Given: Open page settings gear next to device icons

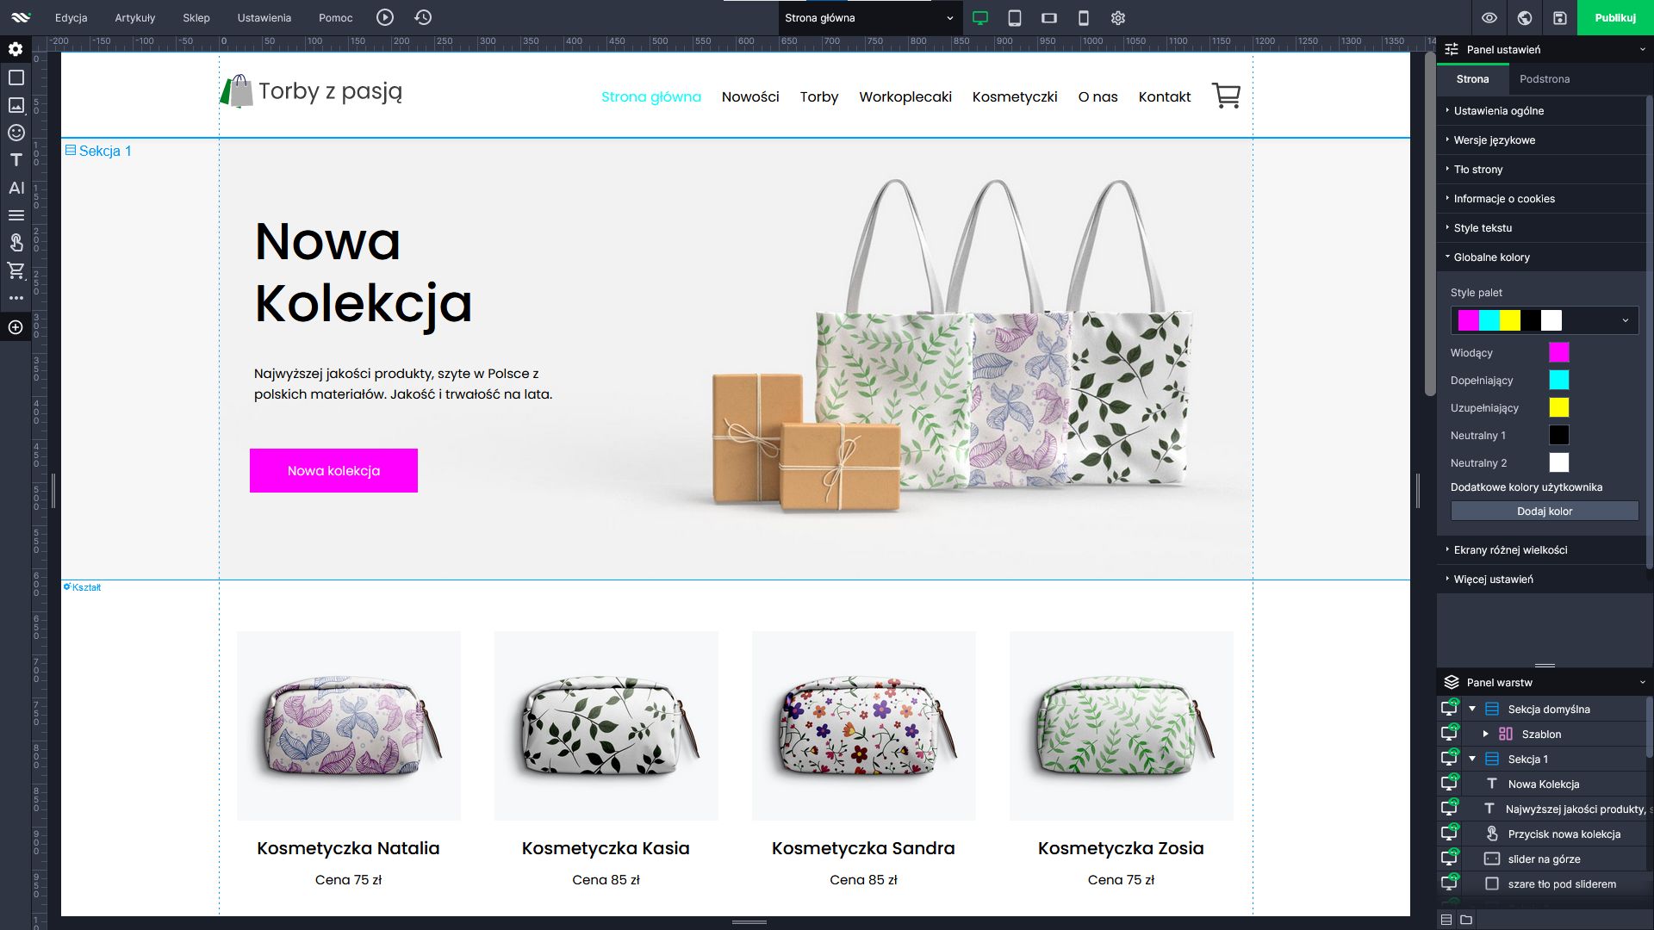Looking at the screenshot, I should point(1118,18).
